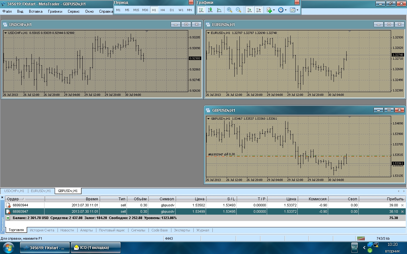407x254 pixels.
Task: Open the История Счета terminal tab
Action: (x=42, y=230)
